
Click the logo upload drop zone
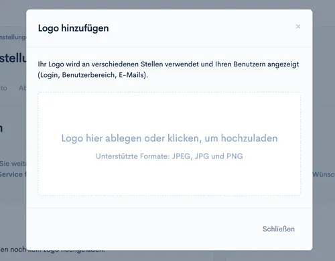pos(170,144)
